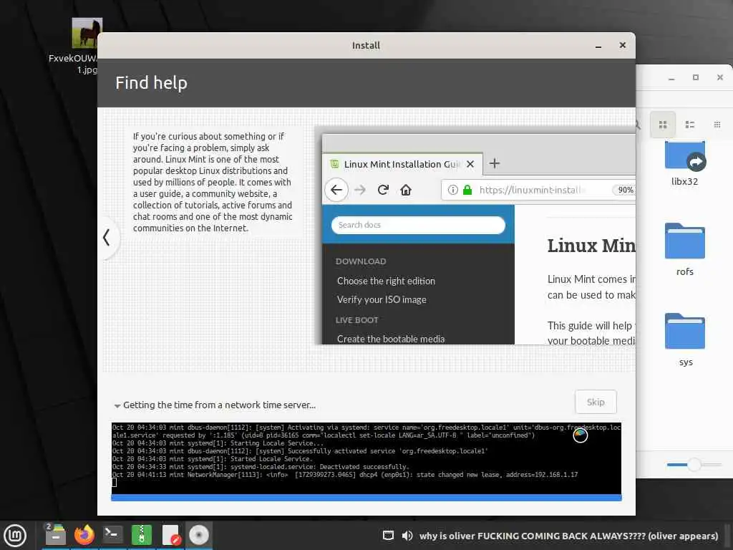733x550 pixels.
Task: Switch file manager to icon view
Action: 662,125
